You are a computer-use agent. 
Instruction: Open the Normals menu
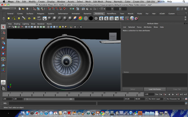(118, 2)
